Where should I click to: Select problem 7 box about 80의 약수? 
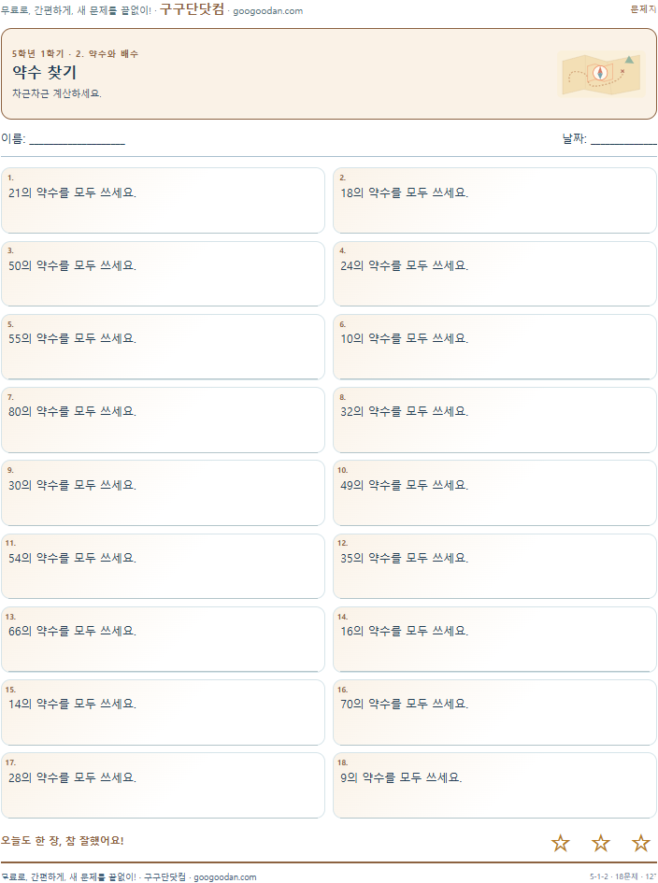click(163, 420)
